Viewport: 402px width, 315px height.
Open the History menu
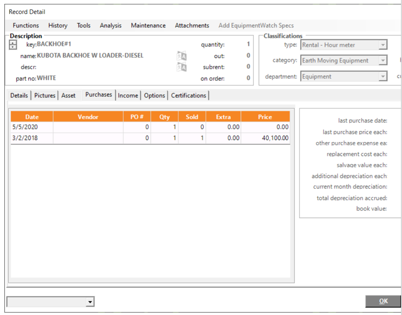58,25
